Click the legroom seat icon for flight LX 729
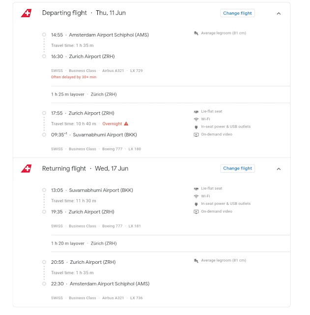The height and width of the screenshot is (315, 310). (x=197, y=33)
